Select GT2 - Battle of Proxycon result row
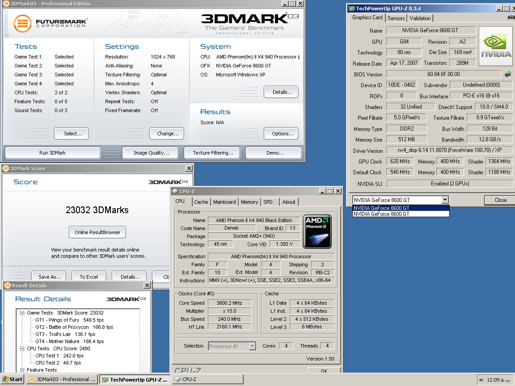The image size is (515, 386). pyautogui.click(x=74, y=327)
